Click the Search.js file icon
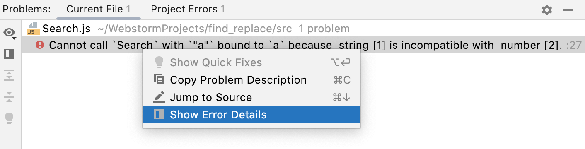585x149 pixels. click(33, 29)
